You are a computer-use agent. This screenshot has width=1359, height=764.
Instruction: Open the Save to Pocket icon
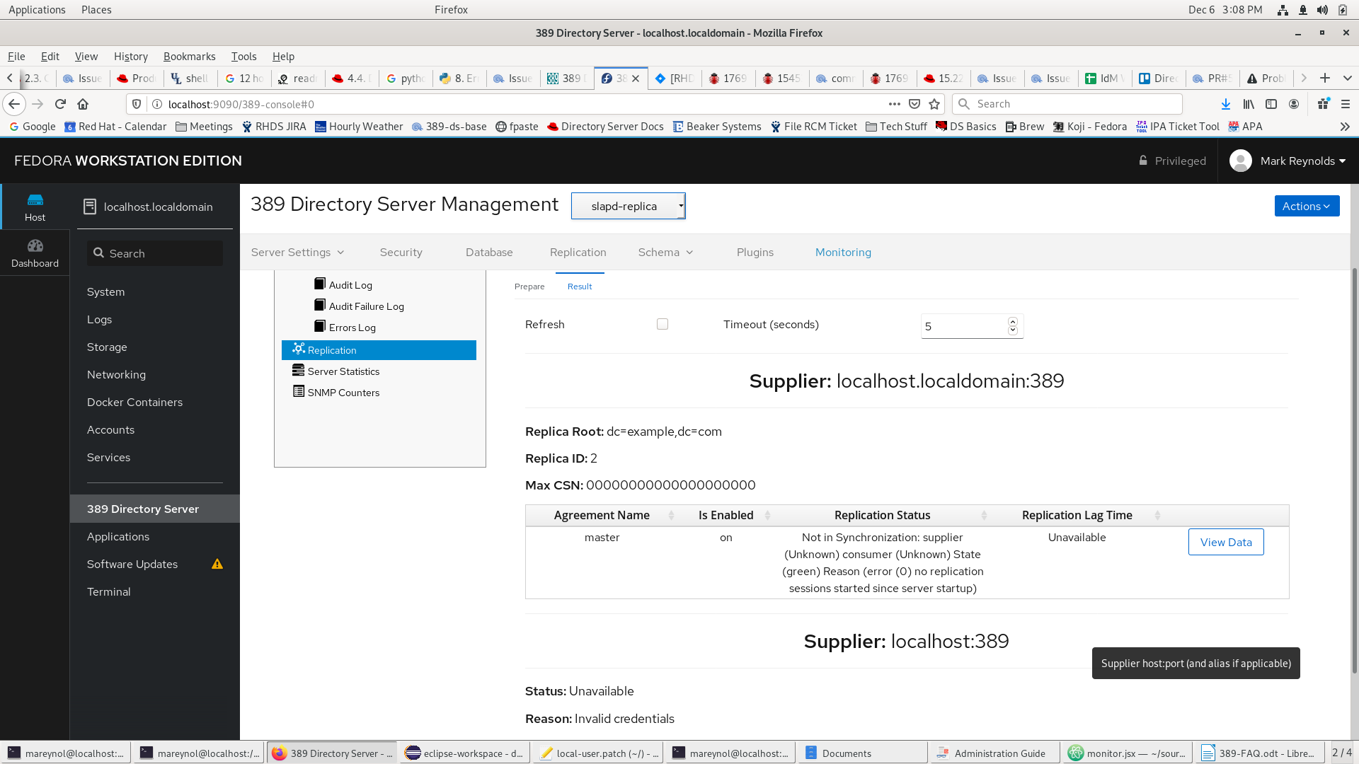click(914, 104)
